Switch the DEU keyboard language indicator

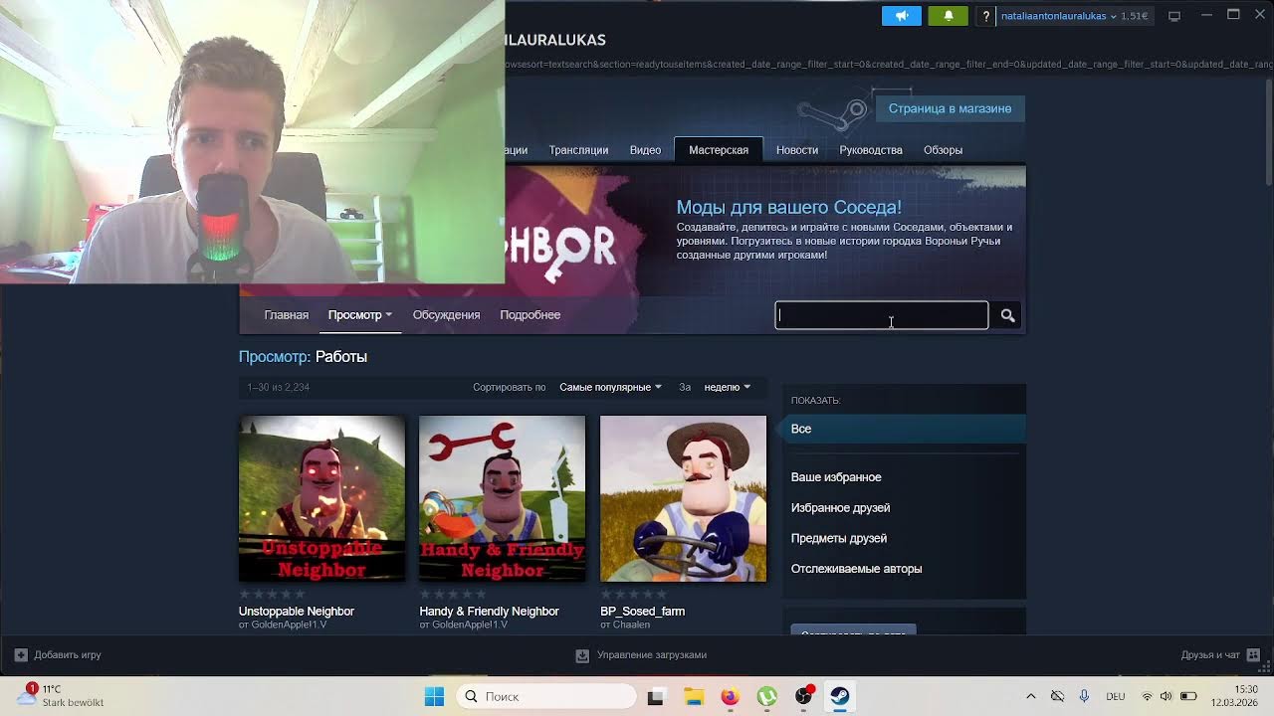coord(1116,697)
